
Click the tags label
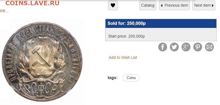click(x=113, y=78)
